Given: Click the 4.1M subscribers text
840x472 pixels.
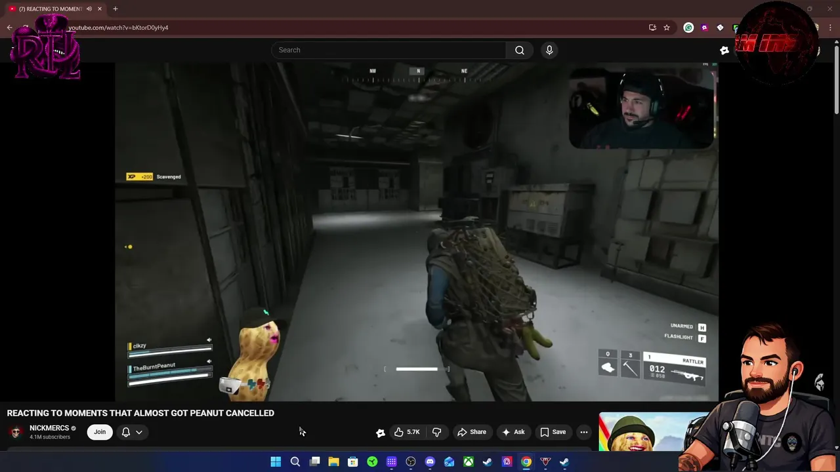Looking at the screenshot, I should pos(50,437).
